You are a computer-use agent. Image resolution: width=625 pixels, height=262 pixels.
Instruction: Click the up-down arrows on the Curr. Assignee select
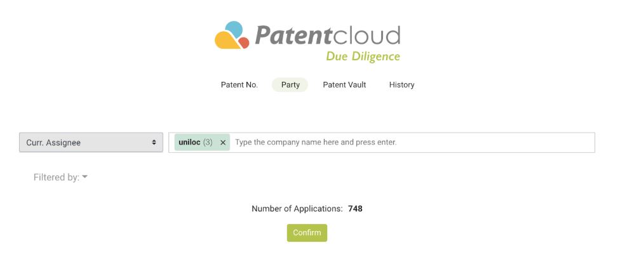(x=154, y=143)
